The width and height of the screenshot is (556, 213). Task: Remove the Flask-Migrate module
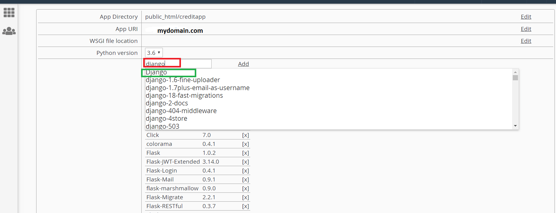[246, 197]
